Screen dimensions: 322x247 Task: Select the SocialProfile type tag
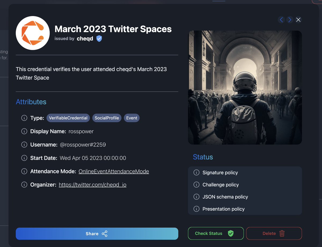[107, 118]
